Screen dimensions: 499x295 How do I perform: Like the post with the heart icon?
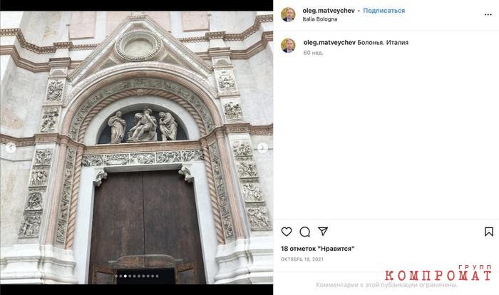287,232
